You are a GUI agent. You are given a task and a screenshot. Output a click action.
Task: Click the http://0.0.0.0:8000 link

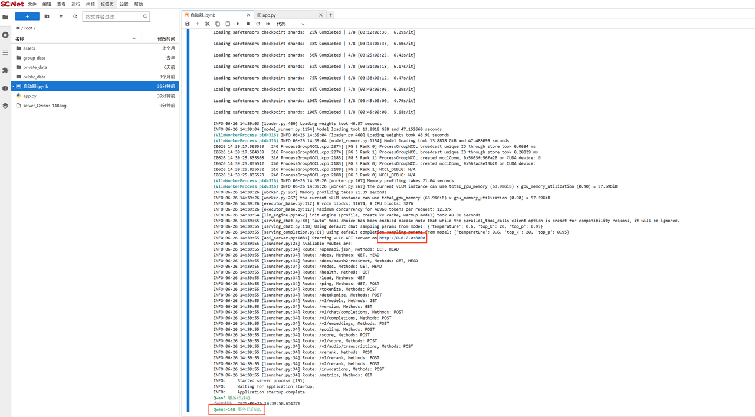[x=402, y=238]
